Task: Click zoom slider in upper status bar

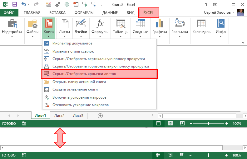Action: pyautogui.click(x=208, y=124)
